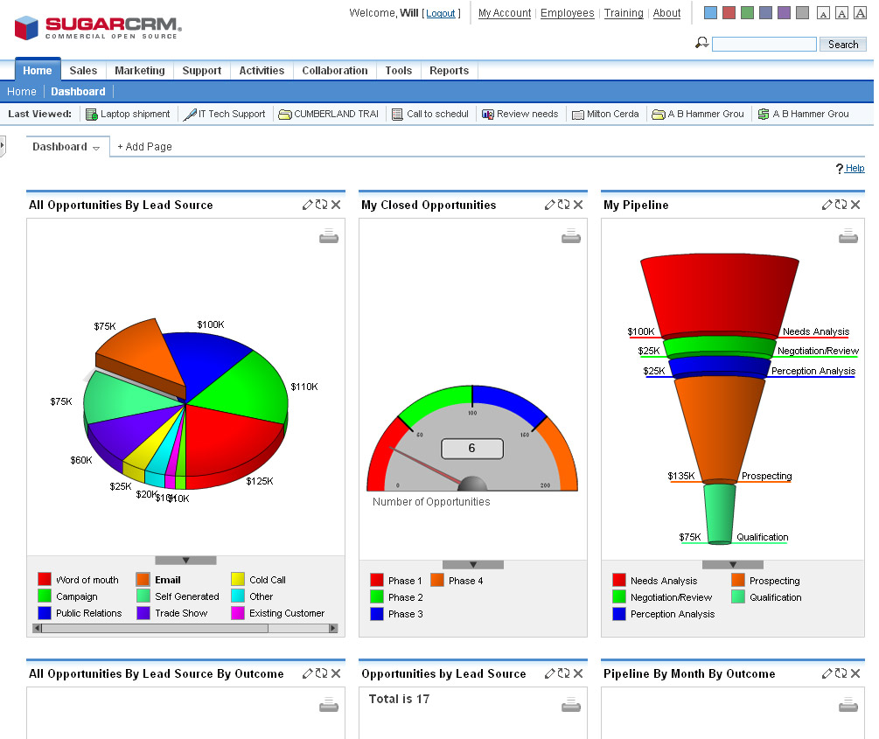This screenshot has height=739, width=879.
Task: Open the help icon link
Action: pyautogui.click(x=850, y=168)
